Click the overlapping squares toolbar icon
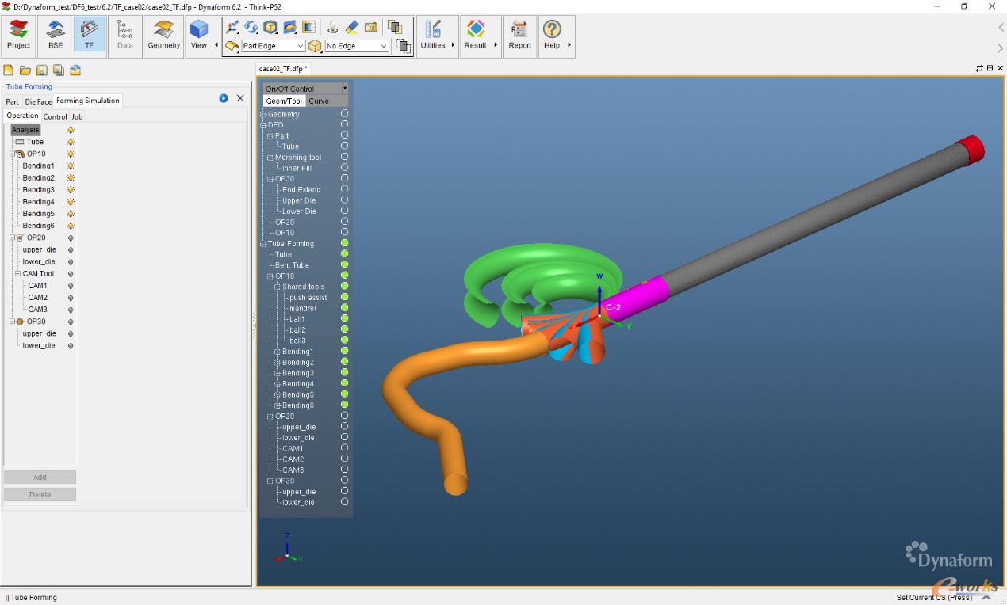 [x=395, y=27]
